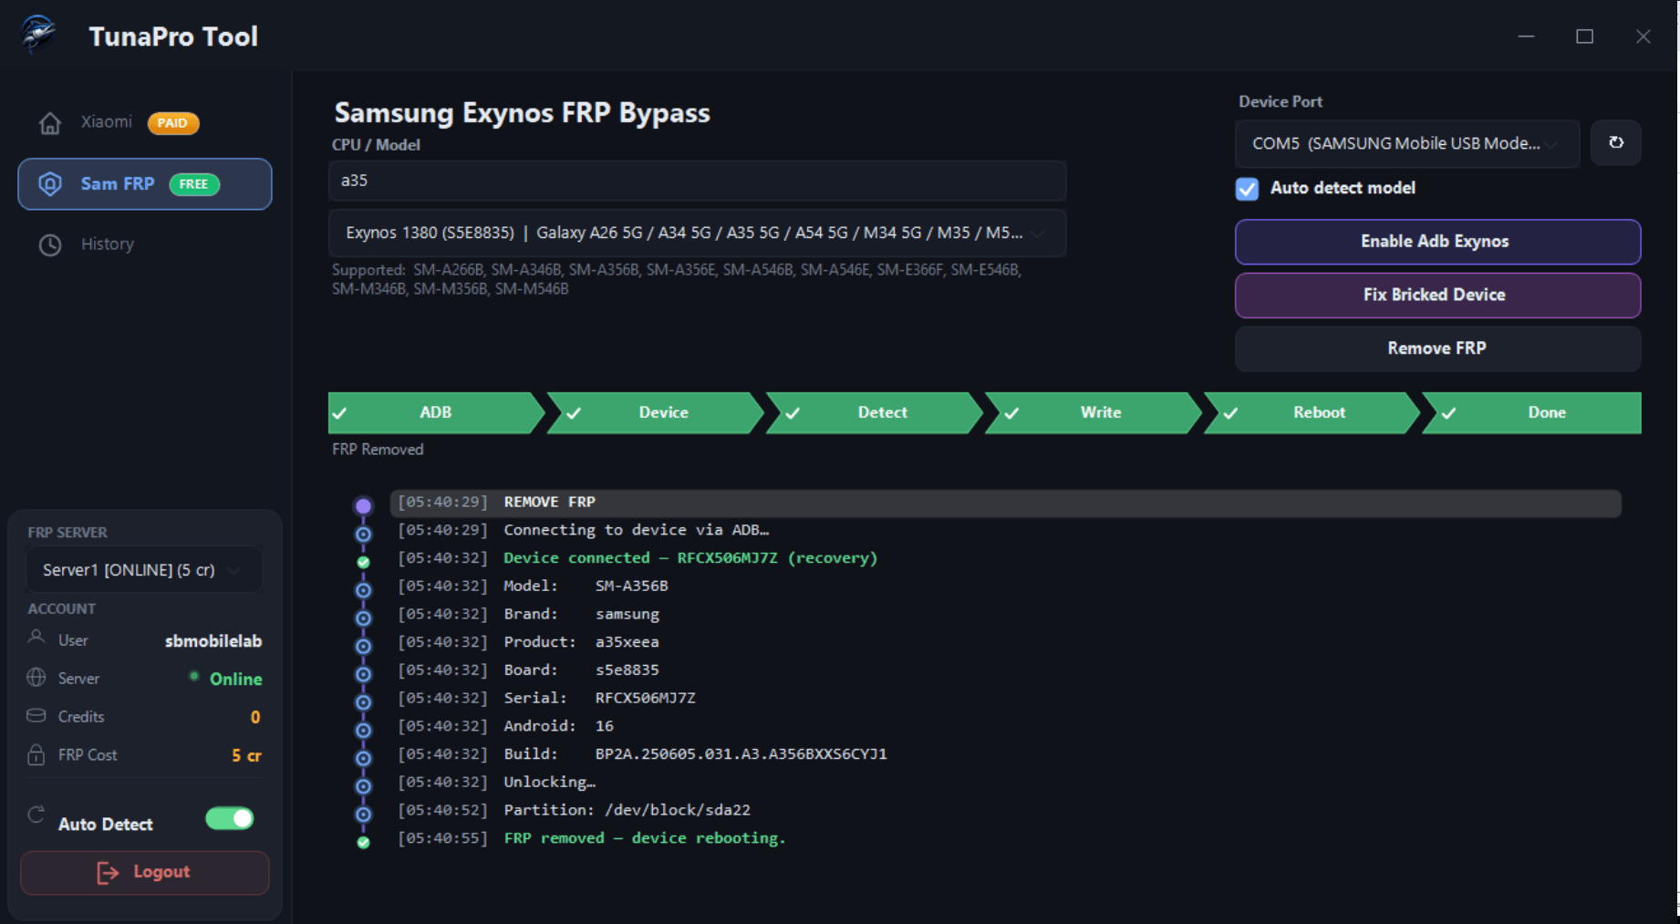The width and height of the screenshot is (1680, 924).
Task: Click the timeline node beside Unlocking entry
Action: point(363,786)
